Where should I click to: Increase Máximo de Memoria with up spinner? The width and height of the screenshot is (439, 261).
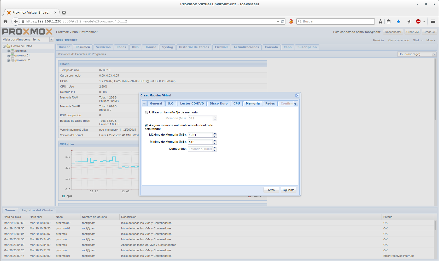(x=215, y=134)
